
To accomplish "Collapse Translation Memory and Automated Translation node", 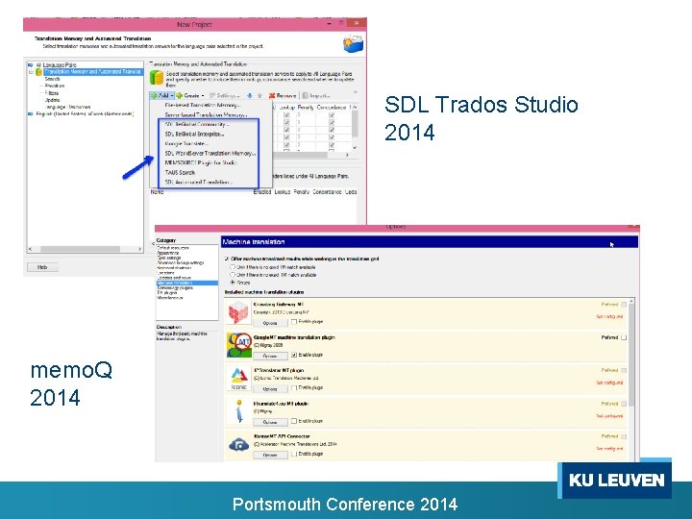I will [x=32, y=71].
